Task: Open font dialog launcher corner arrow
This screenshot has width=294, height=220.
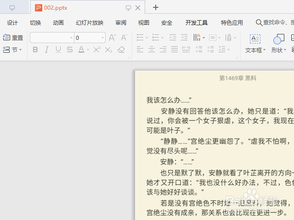Action: [129, 58]
